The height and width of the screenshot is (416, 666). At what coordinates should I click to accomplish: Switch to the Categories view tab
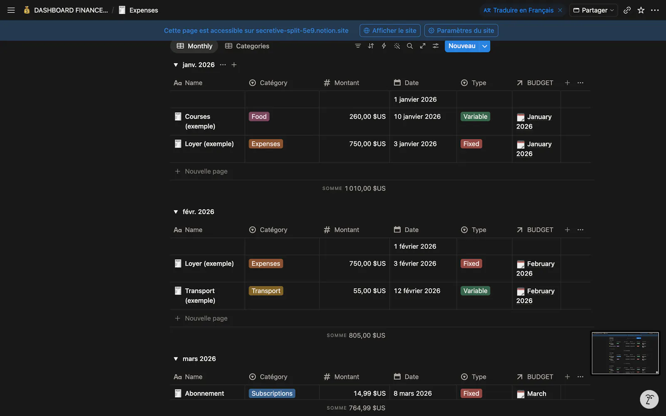247,46
